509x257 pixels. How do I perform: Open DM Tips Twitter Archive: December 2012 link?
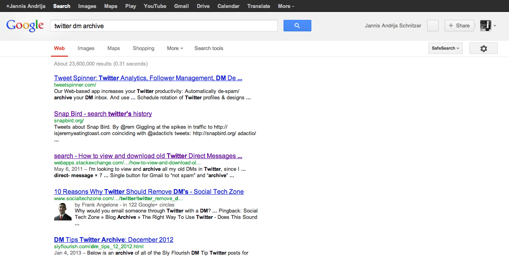pos(114,240)
